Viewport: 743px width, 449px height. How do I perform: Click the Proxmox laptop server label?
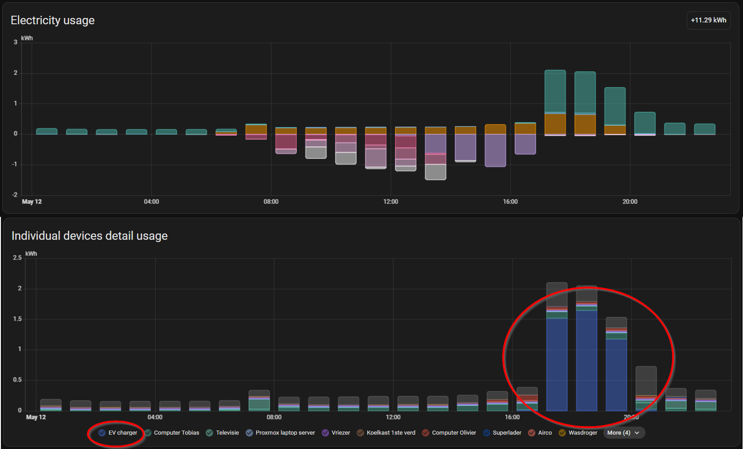[x=285, y=433]
